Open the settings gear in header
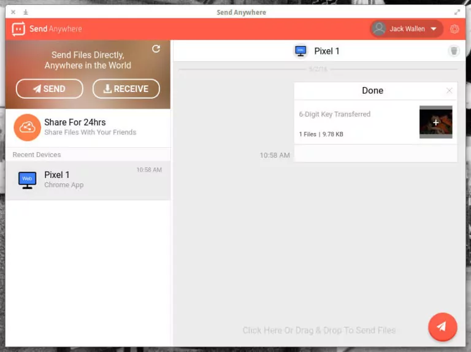This screenshot has height=352, width=471. (x=454, y=29)
